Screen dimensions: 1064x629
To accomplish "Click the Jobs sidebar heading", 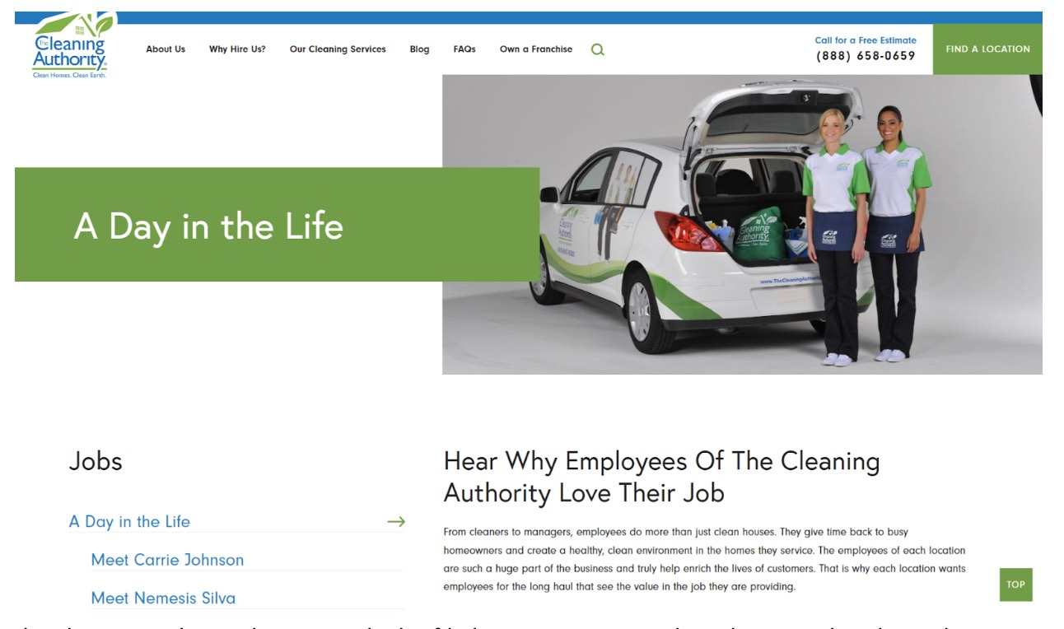I will tap(96, 461).
